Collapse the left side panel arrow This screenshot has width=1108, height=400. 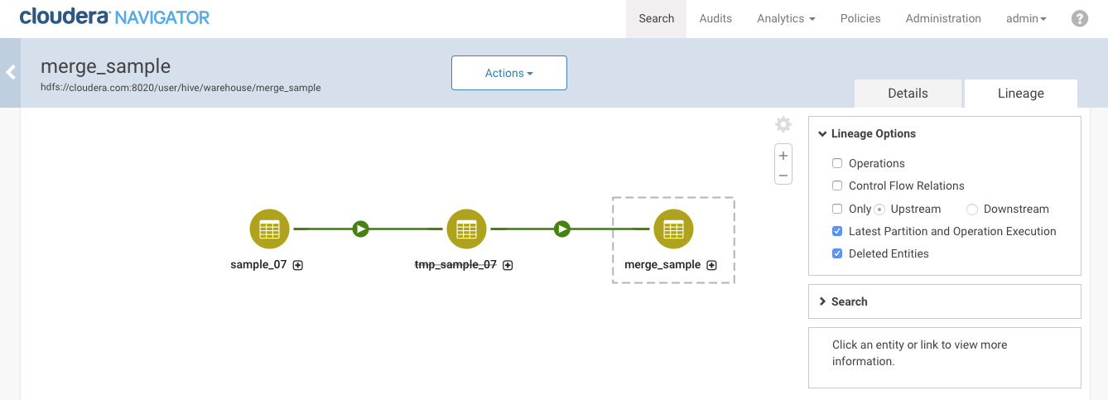[x=11, y=73]
